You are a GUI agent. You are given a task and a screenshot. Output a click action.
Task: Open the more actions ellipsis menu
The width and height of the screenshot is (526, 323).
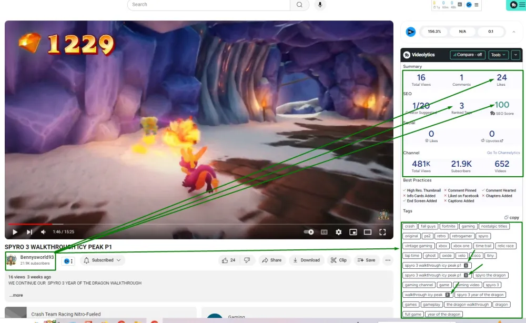pyautogui.click(x=388, y=260)
